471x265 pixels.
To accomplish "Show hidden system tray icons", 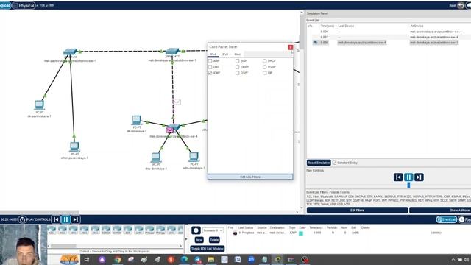I will tap(453, 260).
